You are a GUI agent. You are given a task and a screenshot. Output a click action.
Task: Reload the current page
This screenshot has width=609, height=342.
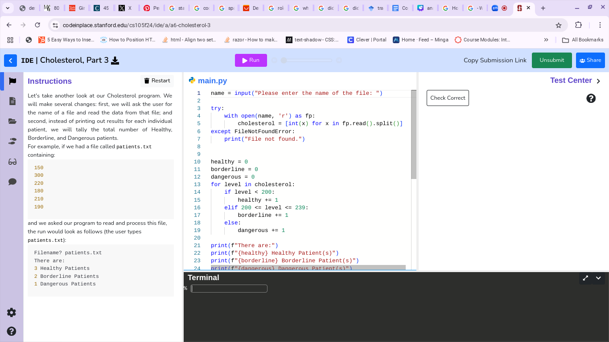coord(37,25)
